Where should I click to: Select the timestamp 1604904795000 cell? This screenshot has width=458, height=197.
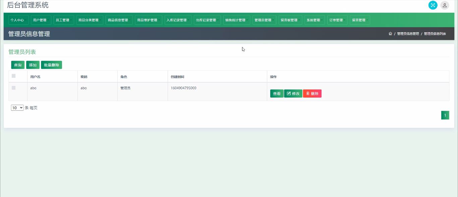[x=217, y=92]
